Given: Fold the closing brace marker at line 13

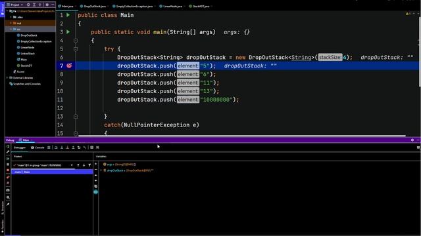Looking at the screenshot, I should pyautogui.click(x=76, y=117).
